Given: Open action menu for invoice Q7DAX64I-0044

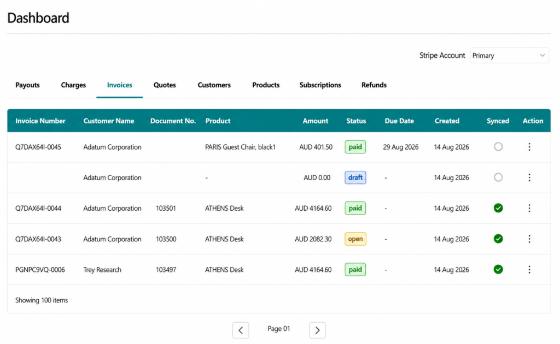Looking at the screenshot, I should pyautogui.click(x=529, y=208).
